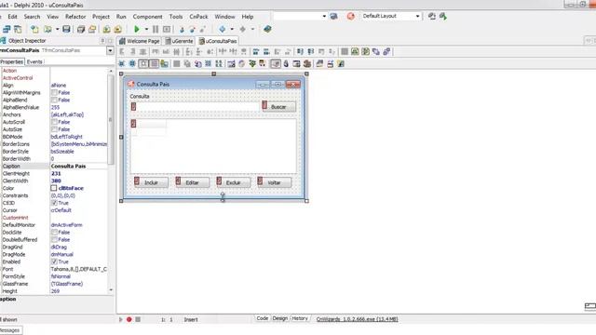Add a file to the project icon
This screenshot has height=335, width=596.
(106, 29)
